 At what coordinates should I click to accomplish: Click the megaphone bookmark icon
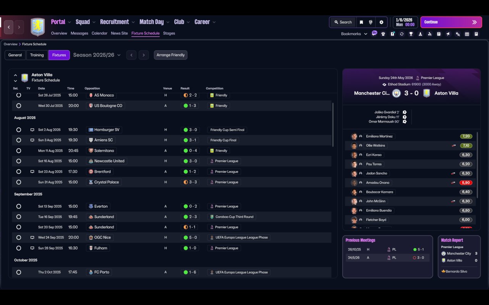pyautogui.click(x=448, y=34)
